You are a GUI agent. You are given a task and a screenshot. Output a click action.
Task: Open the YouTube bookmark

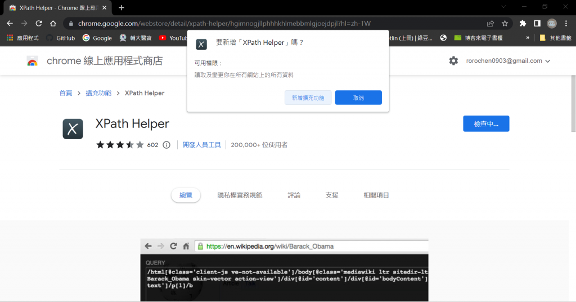pyautogui.click(x=173, y=38)
